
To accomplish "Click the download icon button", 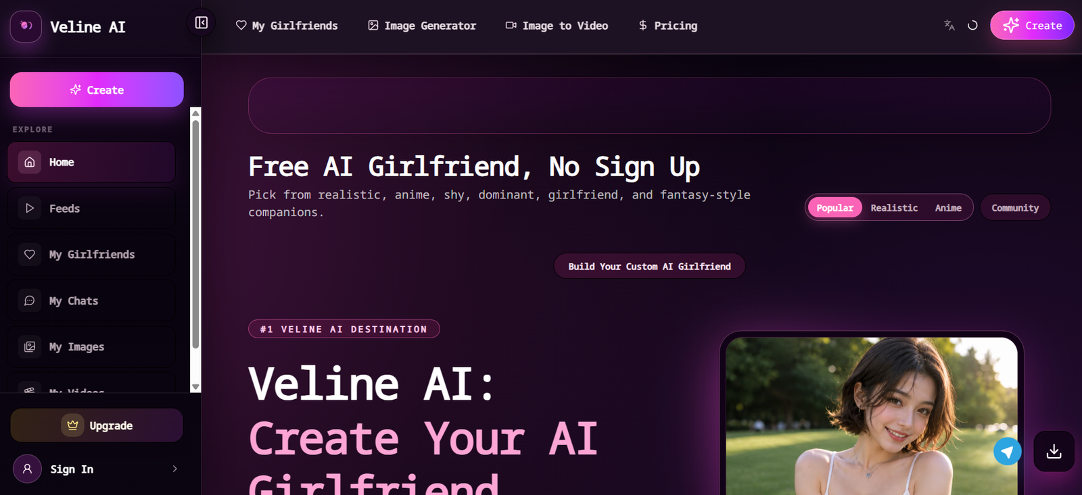I will pos(1054,451).
